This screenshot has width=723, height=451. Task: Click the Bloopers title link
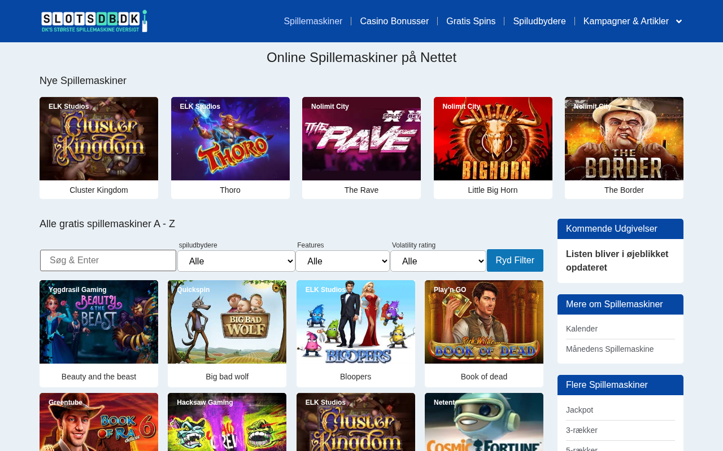tap(356, 377)
